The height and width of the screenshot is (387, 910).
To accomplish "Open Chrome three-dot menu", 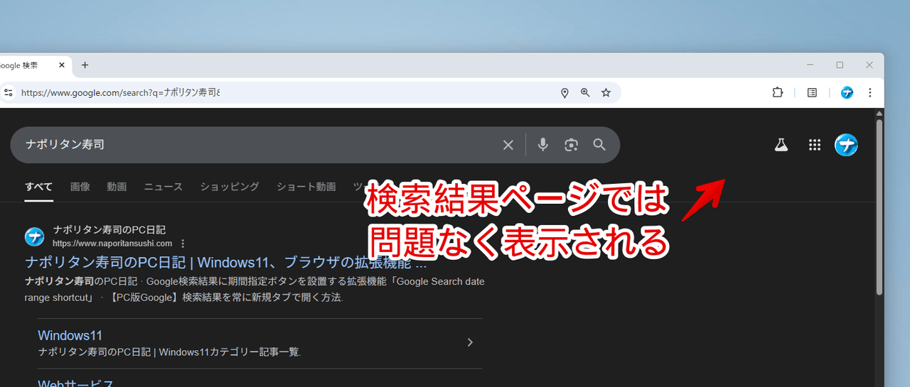I will pyautogui.click(x=869, y=93).
